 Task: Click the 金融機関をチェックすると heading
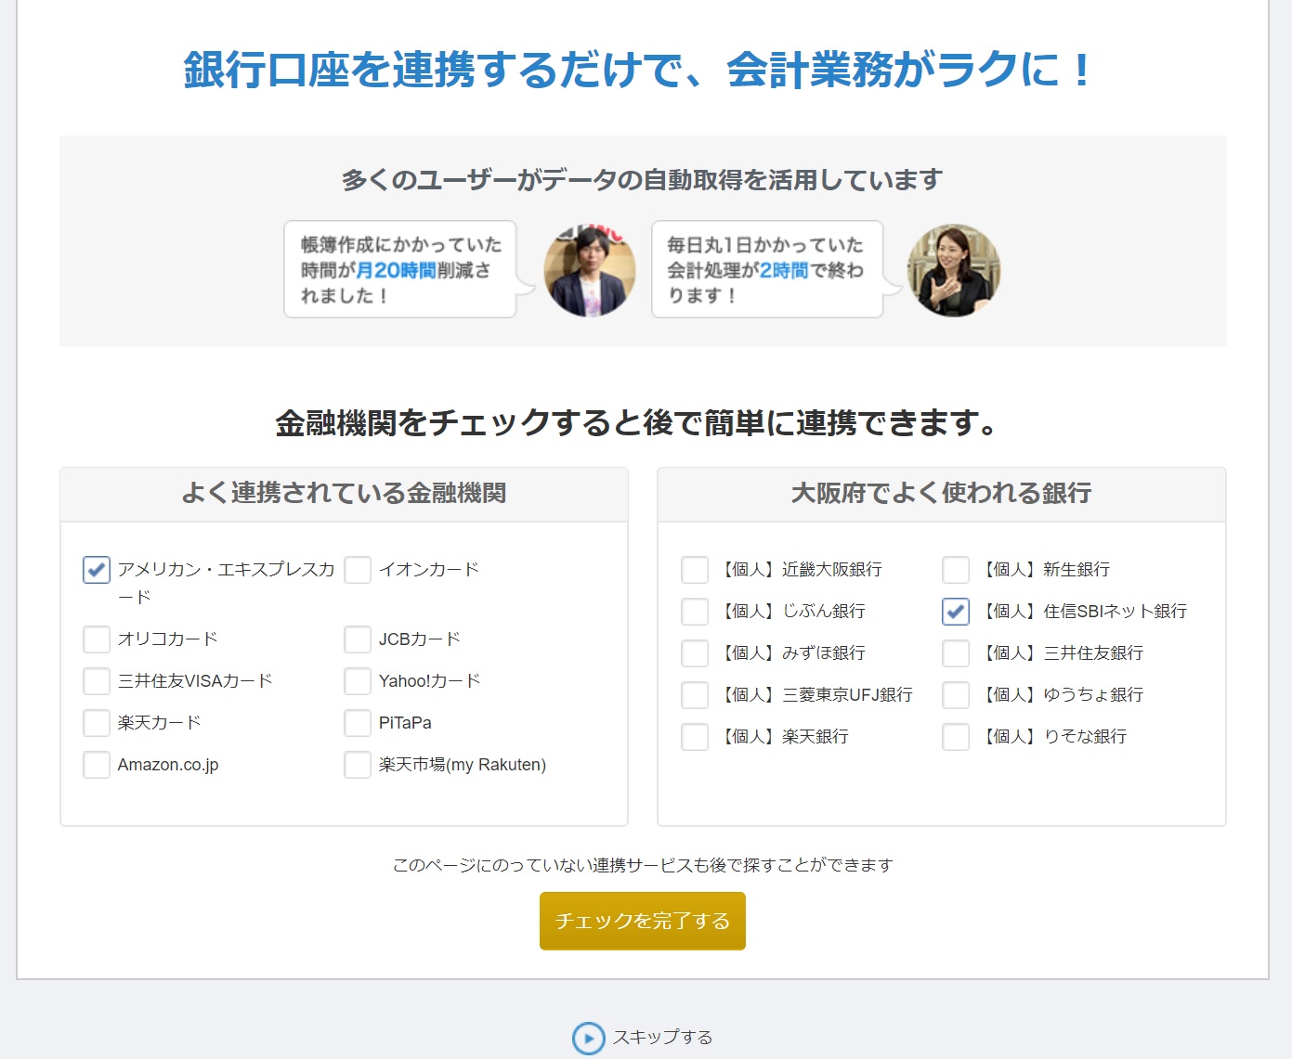pyautogui.click(x=637, y=423)
